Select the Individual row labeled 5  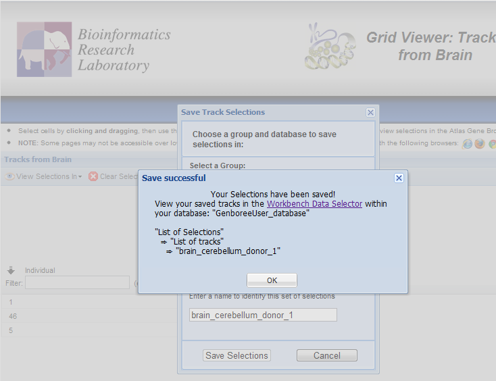coord(11,330)
